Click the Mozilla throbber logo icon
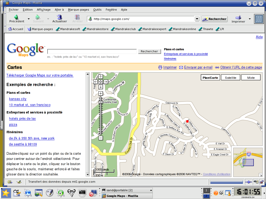Image resolution: width=266 pixels, height=199 pixels. click(x=259, y=19)
